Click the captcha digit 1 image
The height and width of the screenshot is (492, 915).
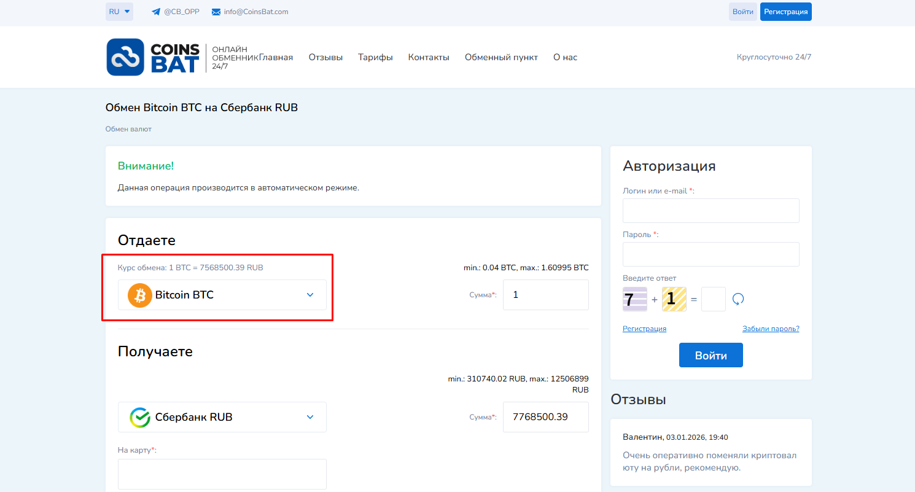click(674, 299)
